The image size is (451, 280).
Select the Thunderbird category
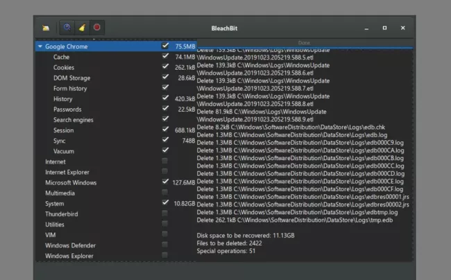click(x=62, y=214)
